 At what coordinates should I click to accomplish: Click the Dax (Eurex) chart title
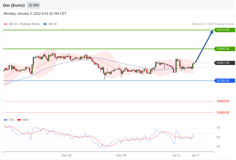[x=14, y=5]
